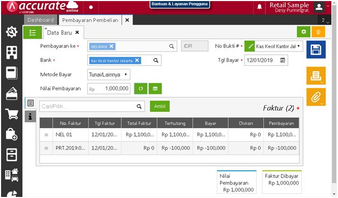Click the search icon in Pembayaran ke field
The width and height of the screenshot is (338, 198).
171,46
